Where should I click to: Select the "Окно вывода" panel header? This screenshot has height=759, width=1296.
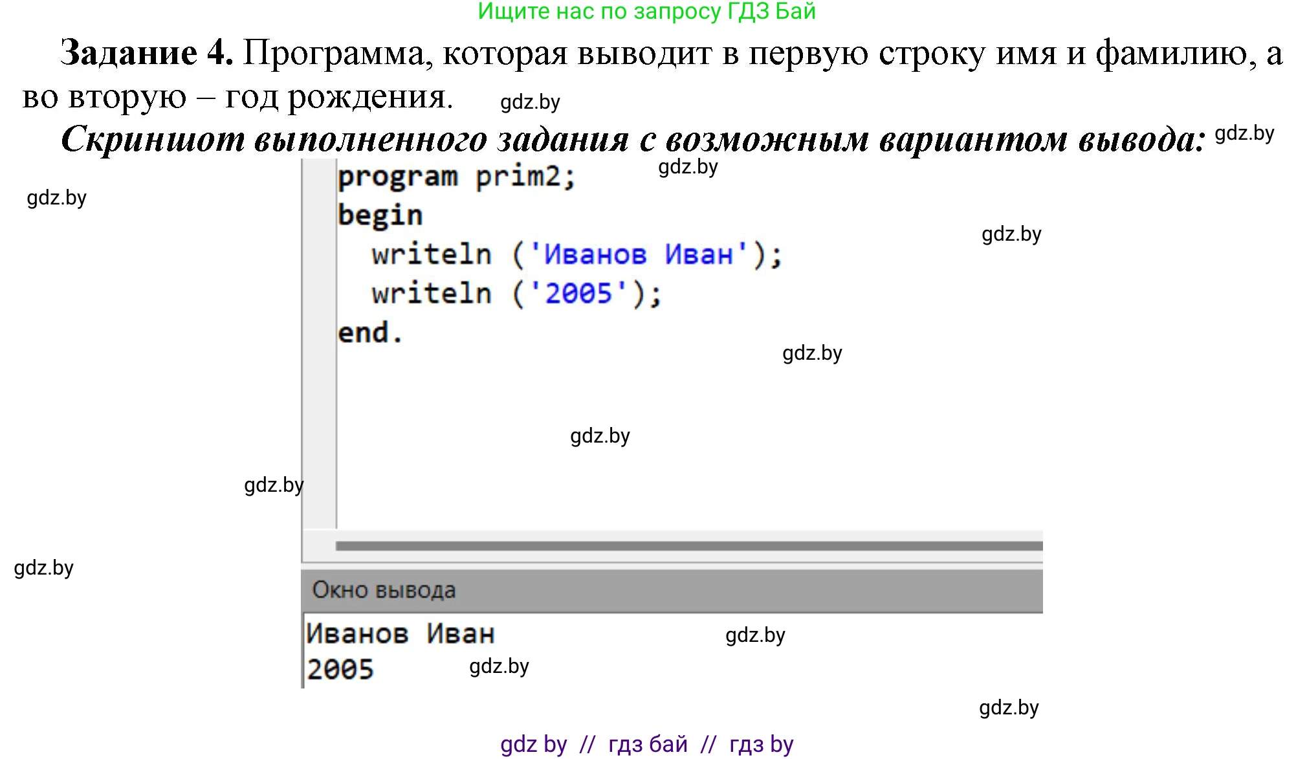coord(384,589)
